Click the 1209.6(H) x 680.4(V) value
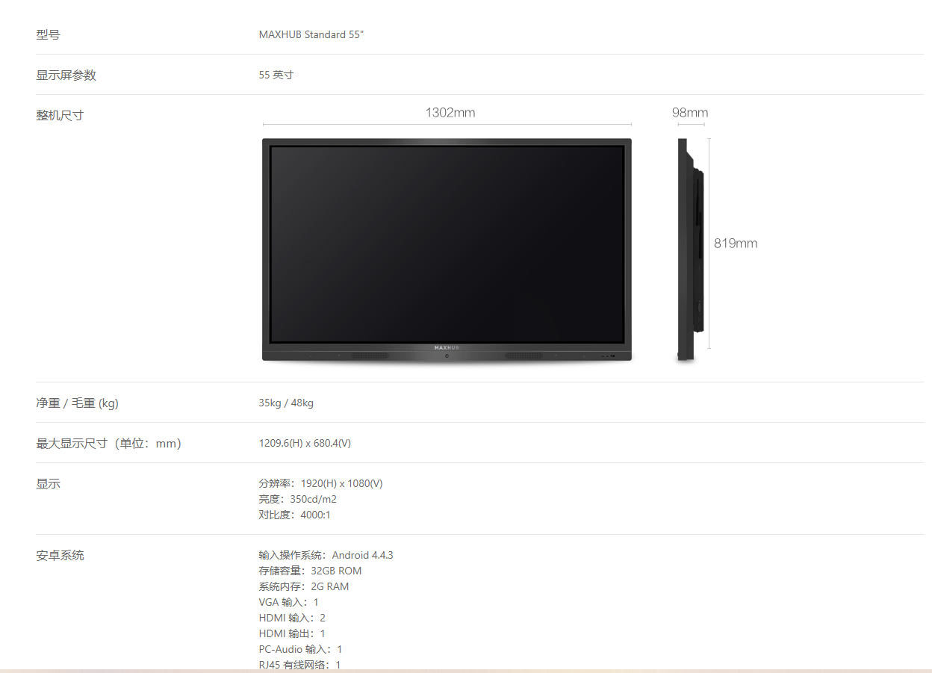The height and width of the screenshot is (673, 932). click(305, 443)
